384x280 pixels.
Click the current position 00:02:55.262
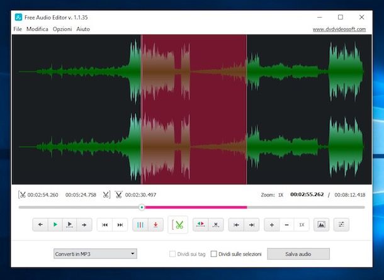click(307, 194)
